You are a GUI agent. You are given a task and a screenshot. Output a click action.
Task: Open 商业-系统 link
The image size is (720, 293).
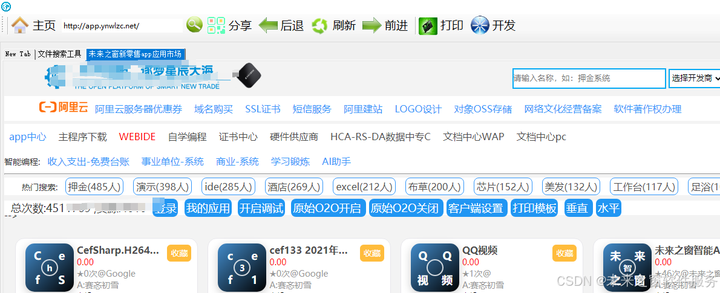237,161
